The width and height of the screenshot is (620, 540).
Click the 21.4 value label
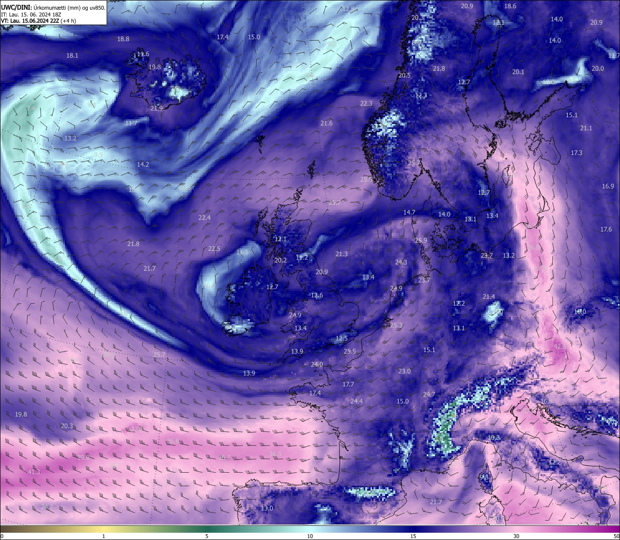(x=489, y=296)
